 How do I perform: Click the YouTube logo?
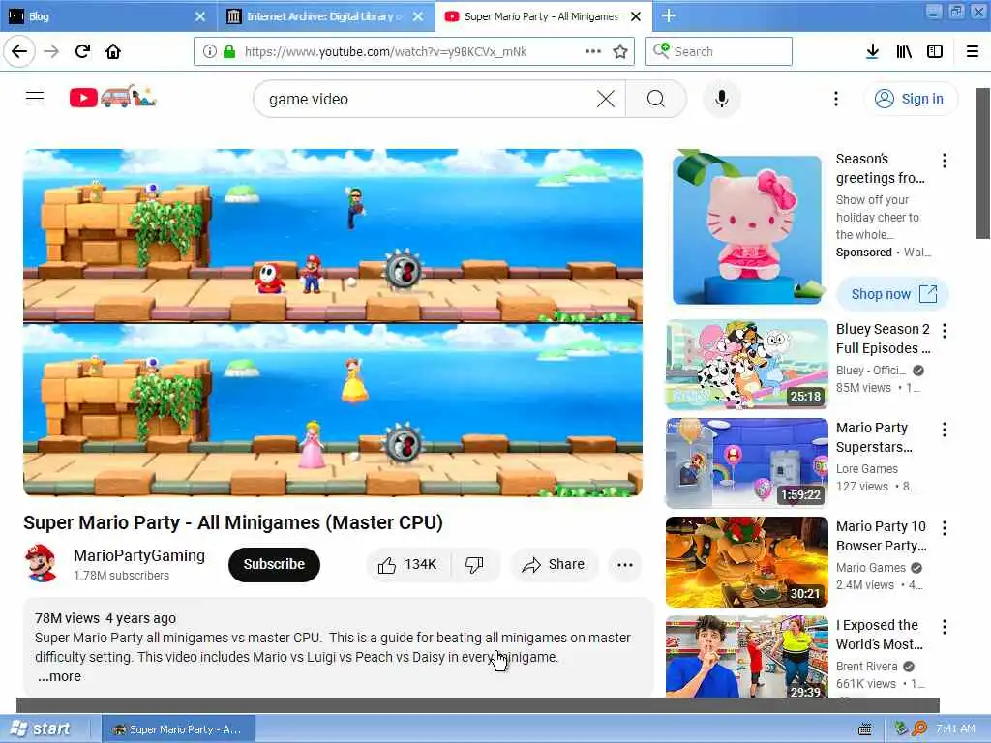112,97
